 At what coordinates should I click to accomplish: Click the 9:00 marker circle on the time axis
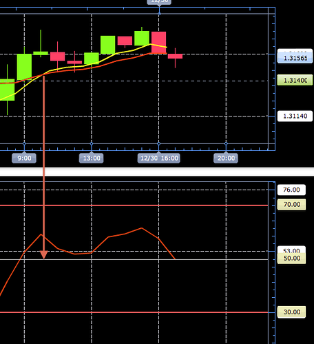click(x=24, y=143)
